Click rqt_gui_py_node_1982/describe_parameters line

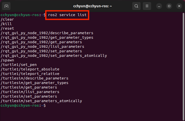click(47, 33)
